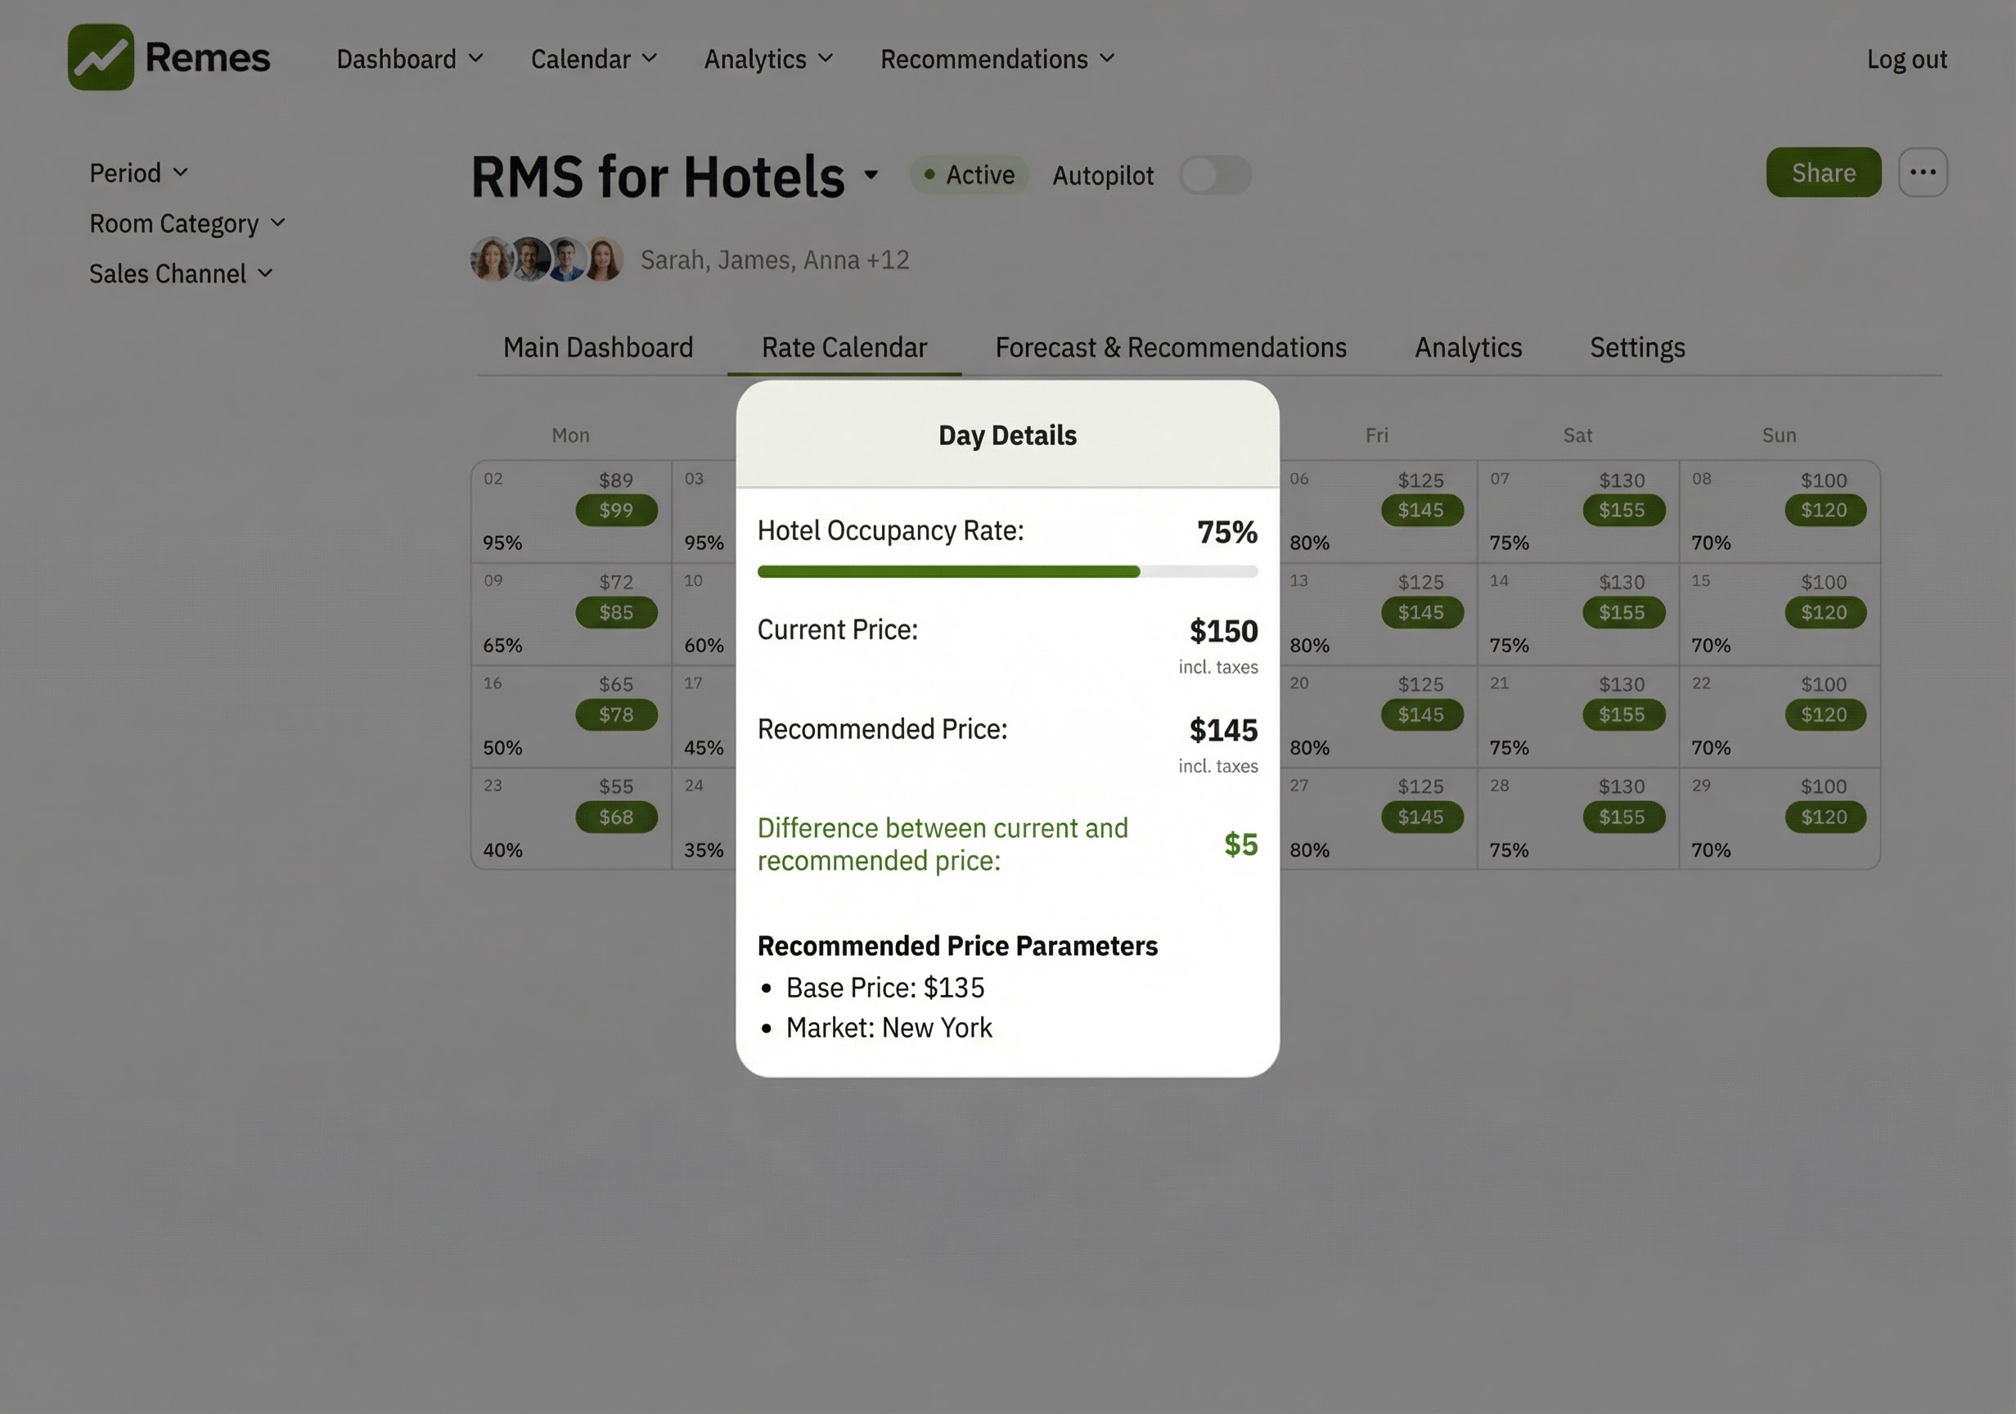The height and width of the screenshot is (1414, 2016).
Task: Switch to the Analytics tab below the title
Action: (x=1468, y=348)
